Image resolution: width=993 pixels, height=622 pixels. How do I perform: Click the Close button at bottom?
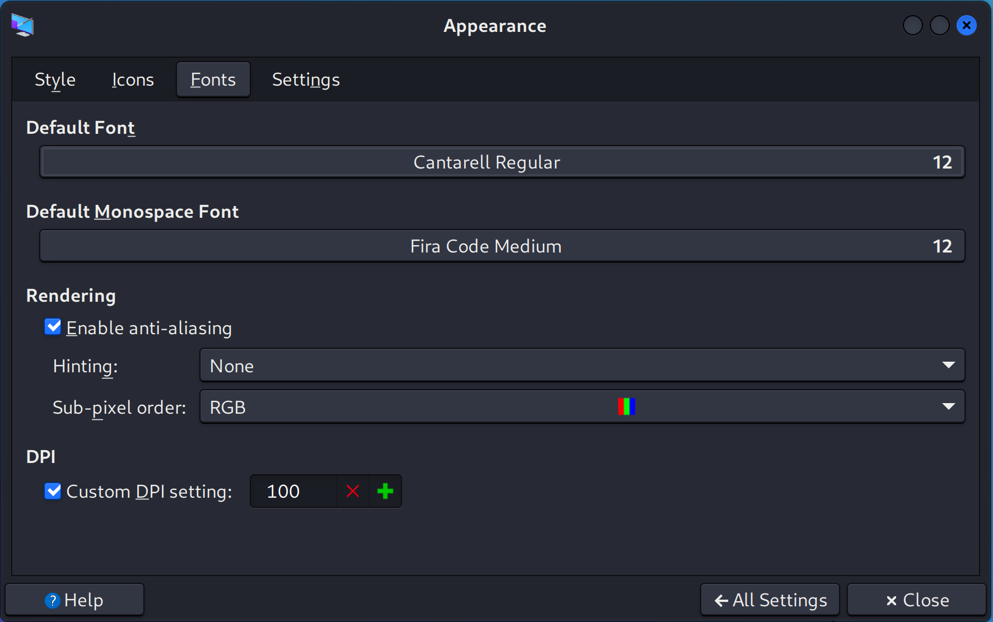[916, 600]
